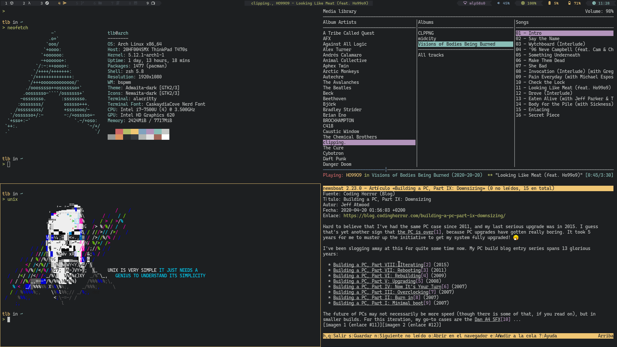617x347 pixels.
Task: Select artist 'Arctic Monkeys'
Action: point(341,71)
